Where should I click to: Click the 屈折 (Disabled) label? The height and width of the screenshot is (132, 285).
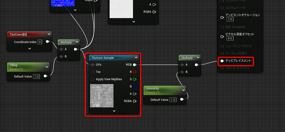[235, 27]
